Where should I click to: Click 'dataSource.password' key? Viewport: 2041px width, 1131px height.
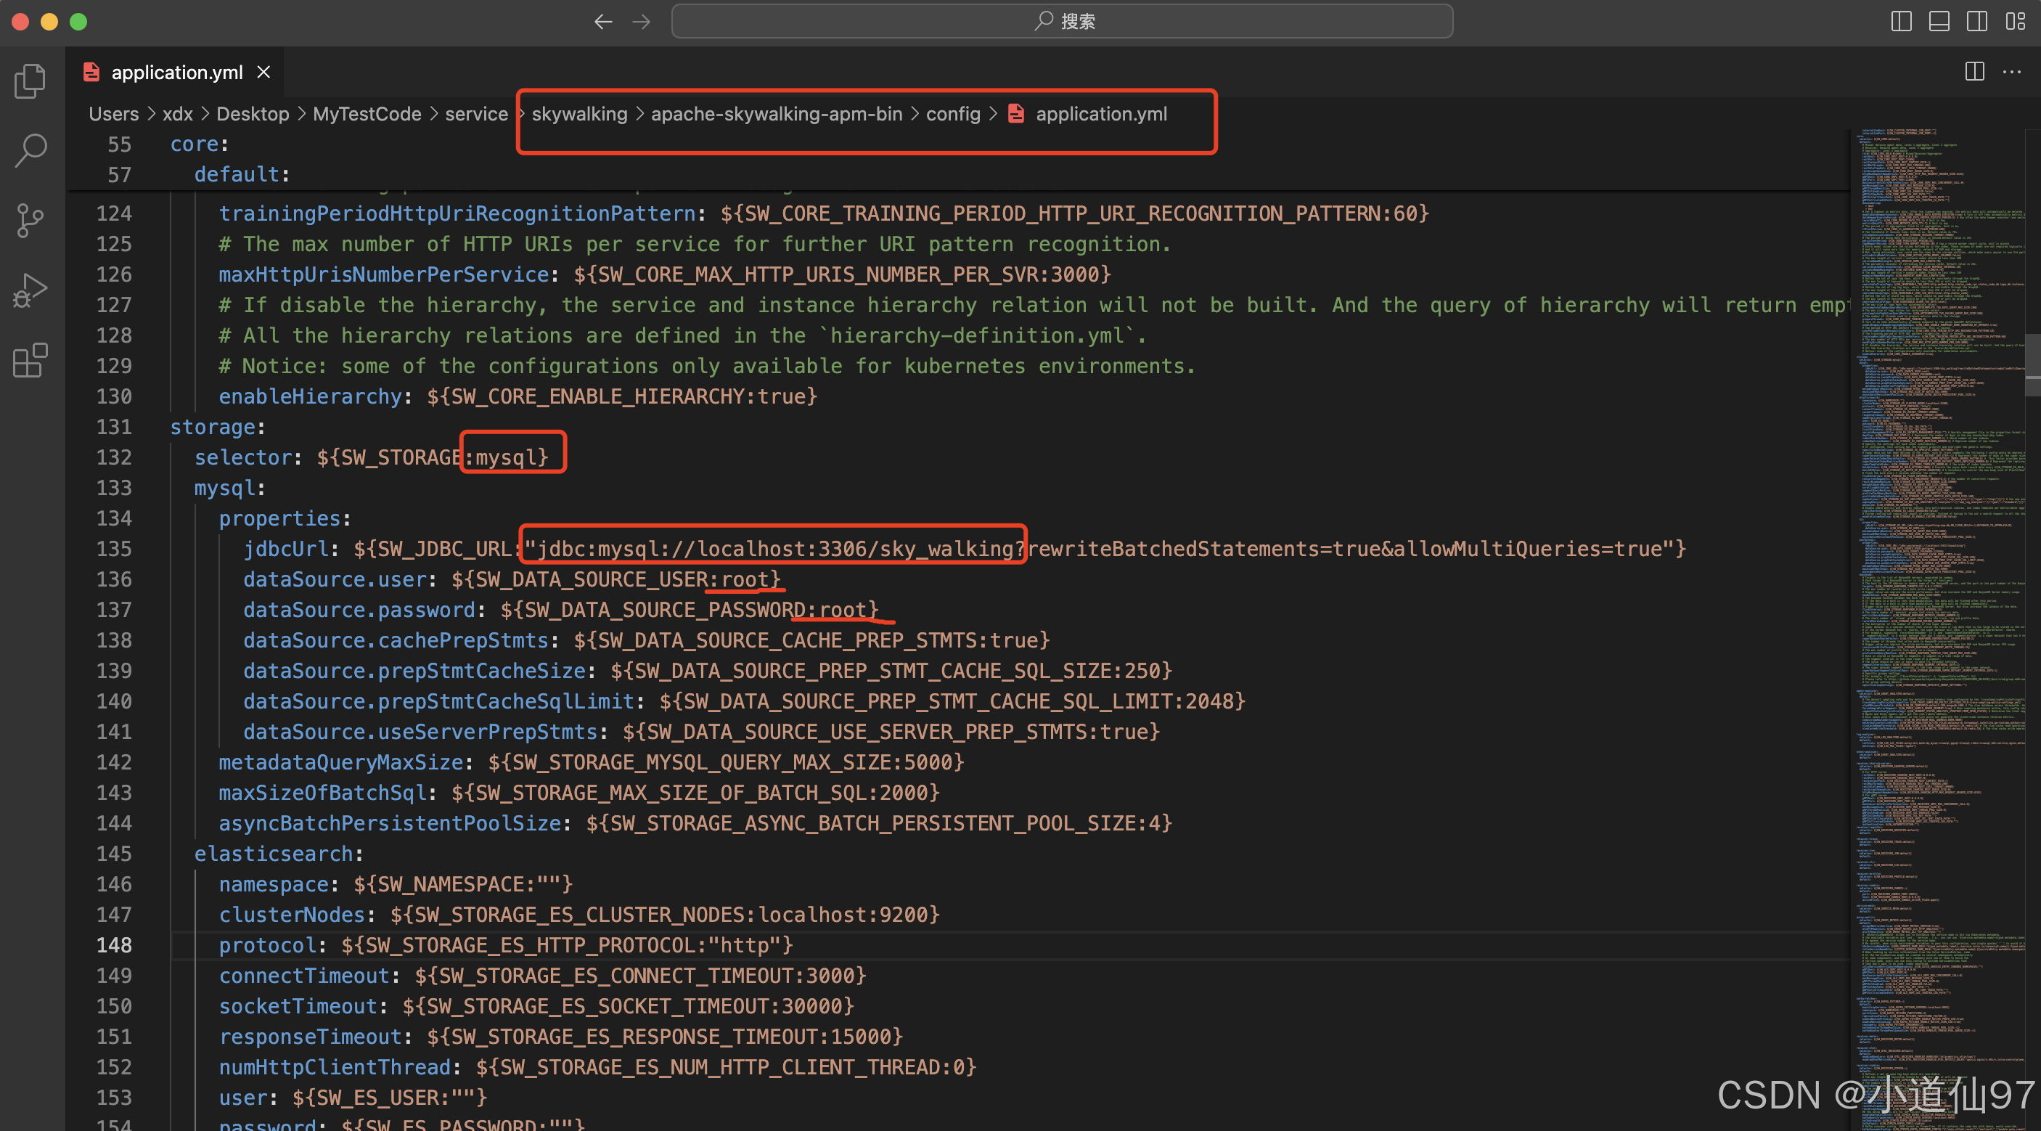359,611
